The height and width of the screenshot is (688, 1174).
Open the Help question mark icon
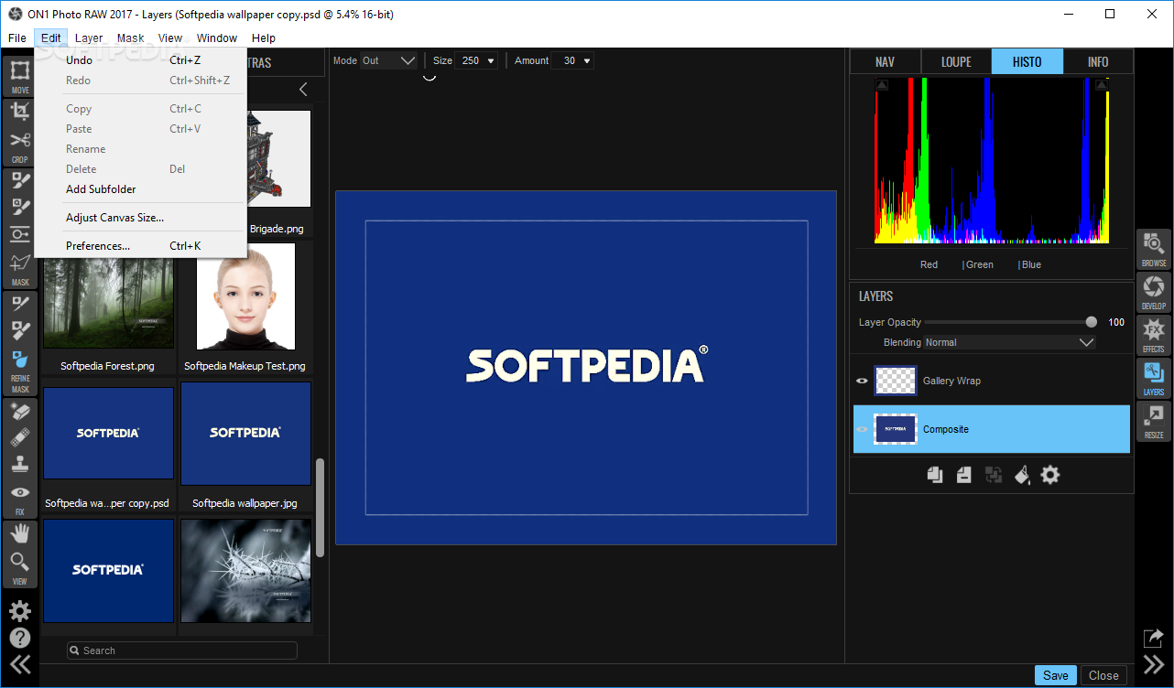pyautogui.click(x=20, y=638)
